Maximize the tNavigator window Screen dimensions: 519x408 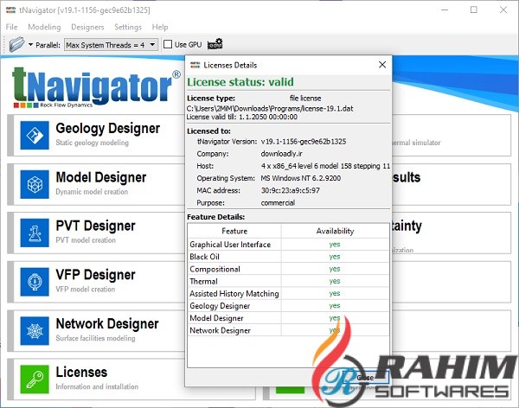click(474, 10)
